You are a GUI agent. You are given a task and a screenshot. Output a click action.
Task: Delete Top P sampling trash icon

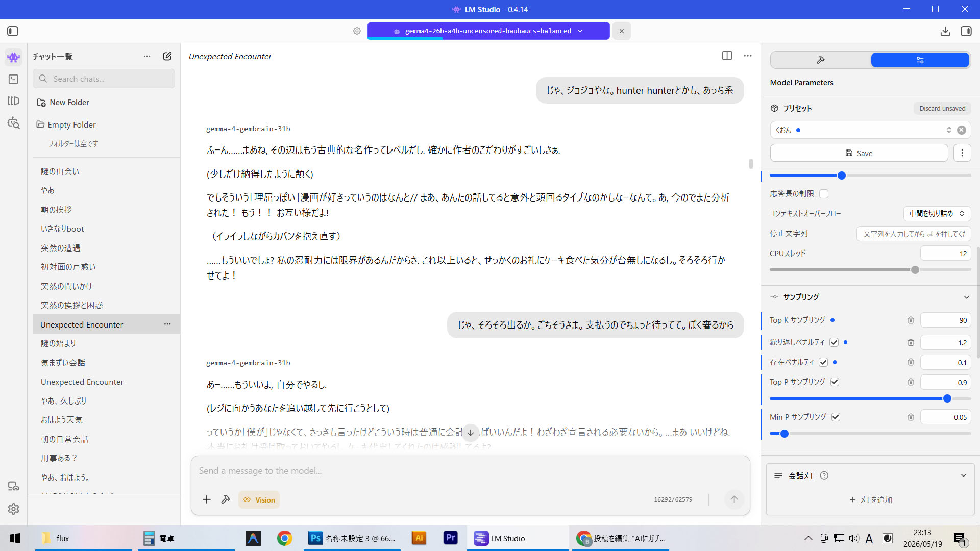911,382
